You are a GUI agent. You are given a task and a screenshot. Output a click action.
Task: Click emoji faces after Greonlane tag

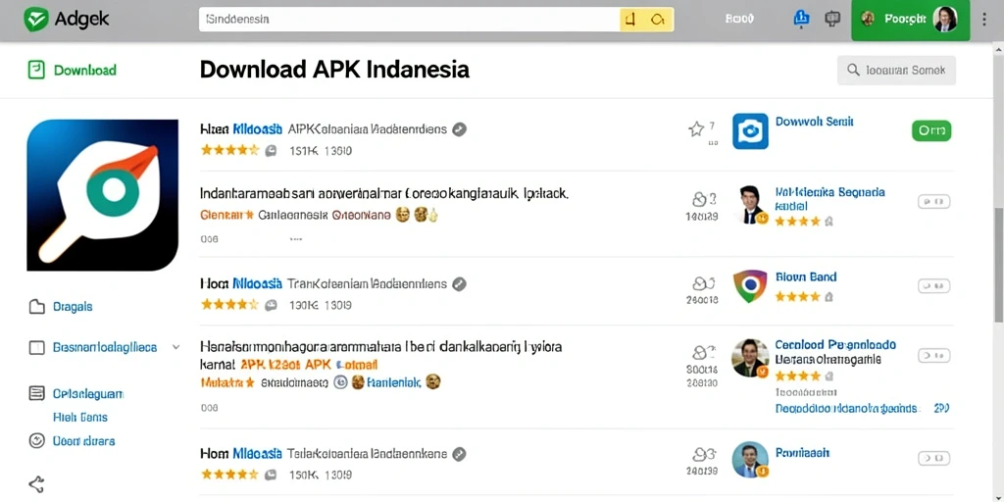tap(418, 215)
